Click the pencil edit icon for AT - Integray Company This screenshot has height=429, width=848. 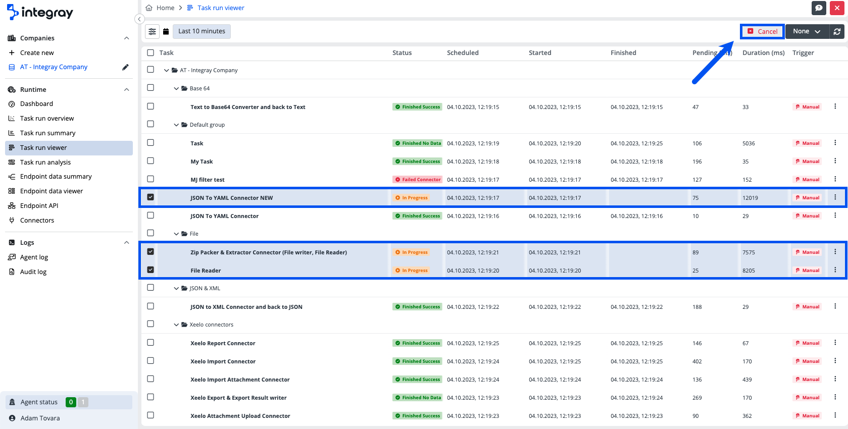125,67
